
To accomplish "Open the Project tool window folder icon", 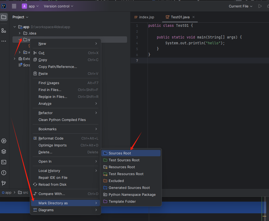I will (4, 17).
